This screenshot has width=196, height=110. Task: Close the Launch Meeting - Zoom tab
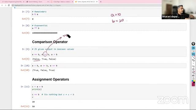[x=48, y=2]
